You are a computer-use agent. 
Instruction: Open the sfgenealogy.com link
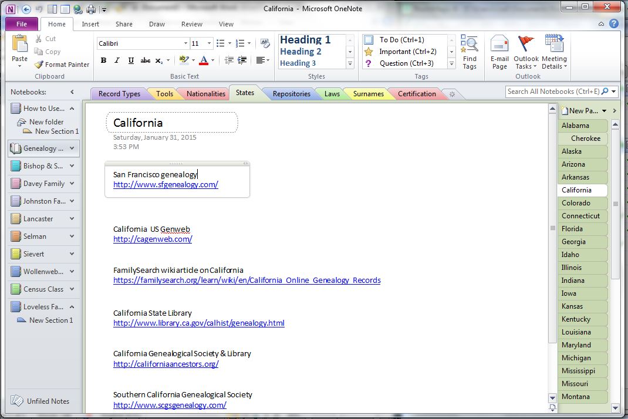coord(166,185)
